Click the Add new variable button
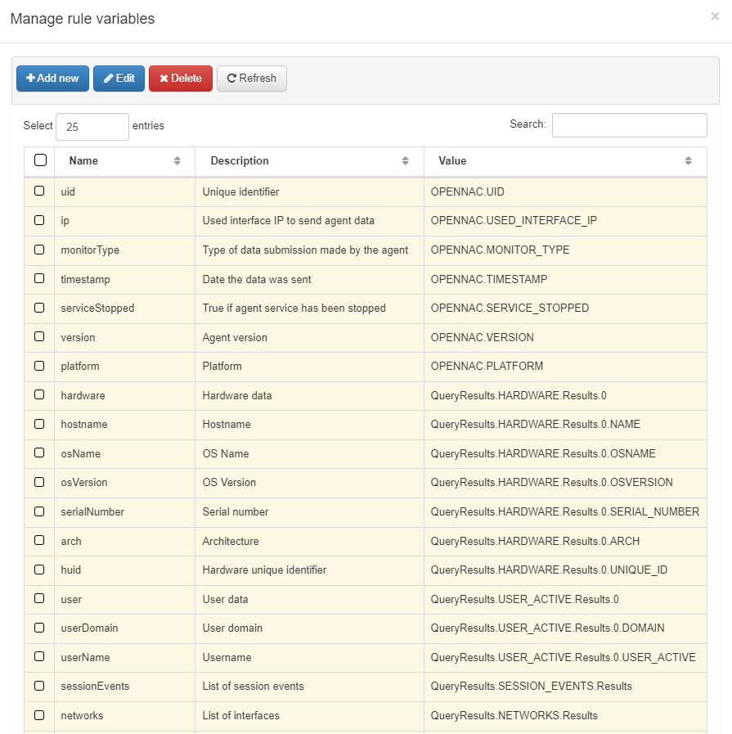The image size is (732, 734). (52, 79)
